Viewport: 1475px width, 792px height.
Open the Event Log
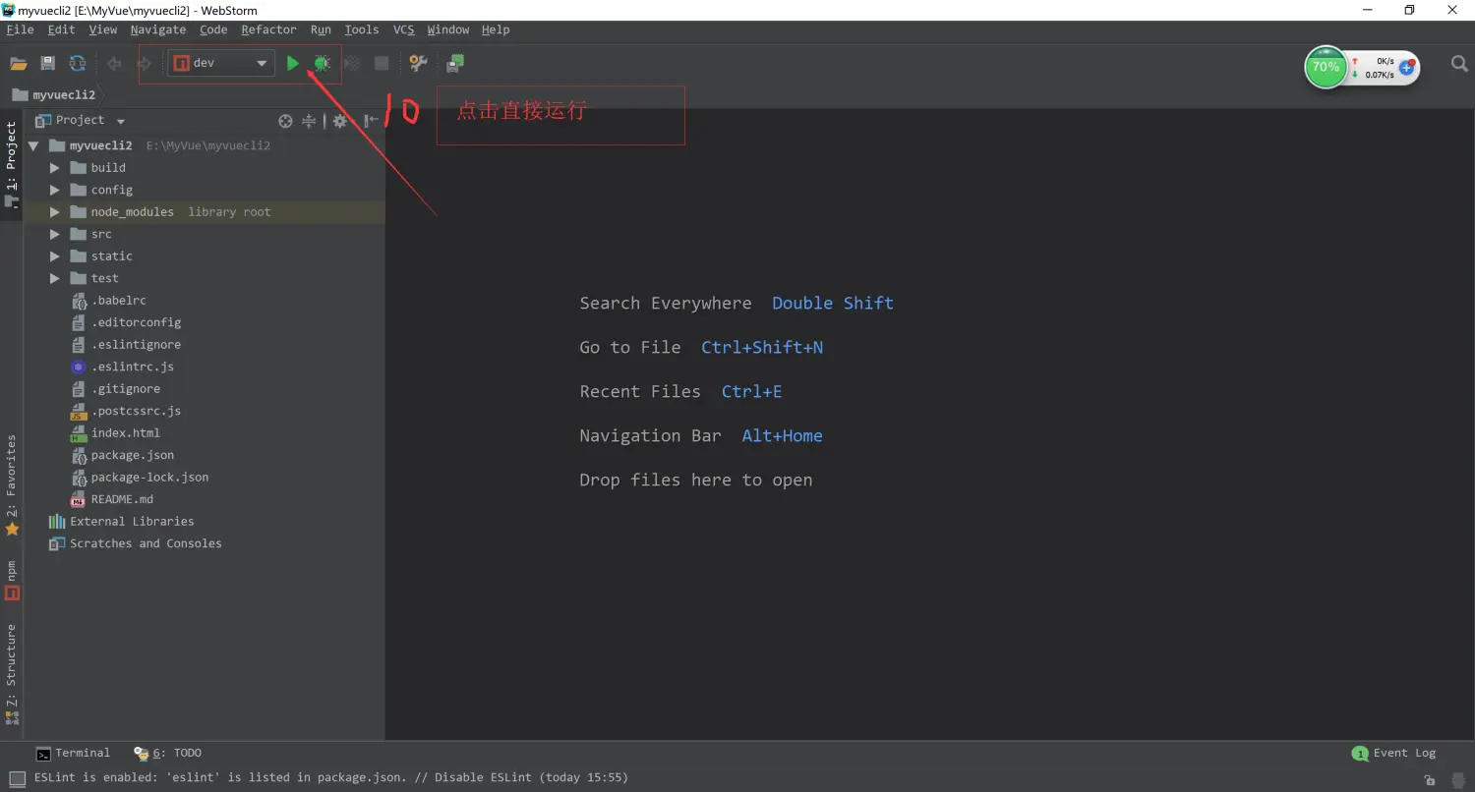1394,754
